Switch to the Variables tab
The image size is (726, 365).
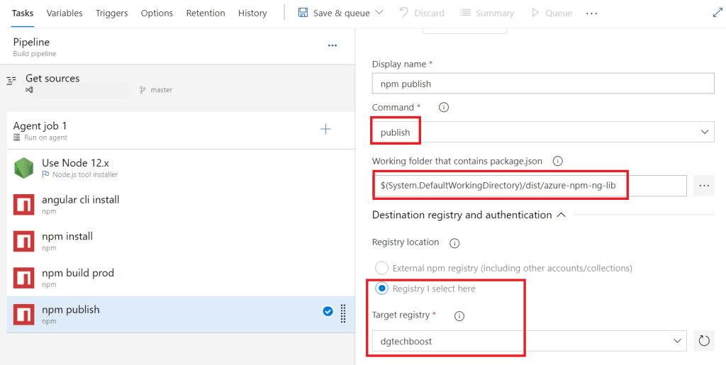(x=65, y=13)
